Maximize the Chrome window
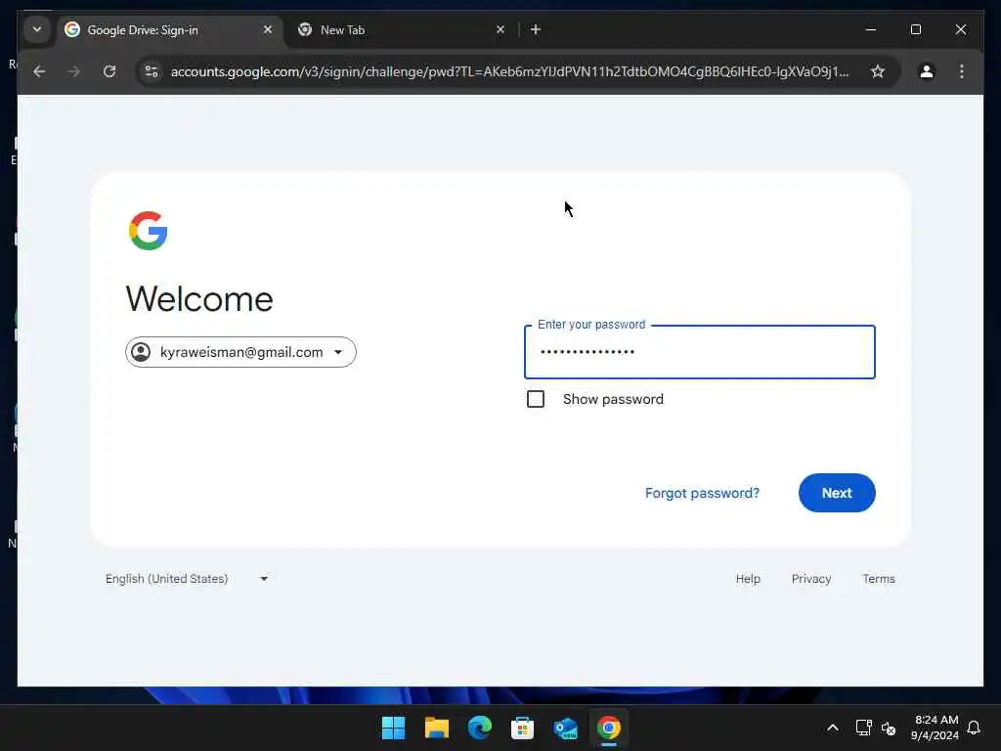The image size is (1001, 751). (x=916, y=29)
